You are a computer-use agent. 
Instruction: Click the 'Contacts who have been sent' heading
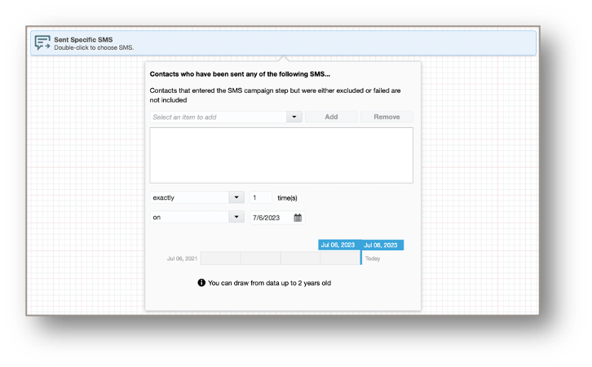pyautogui.click(x=240, y=74)
